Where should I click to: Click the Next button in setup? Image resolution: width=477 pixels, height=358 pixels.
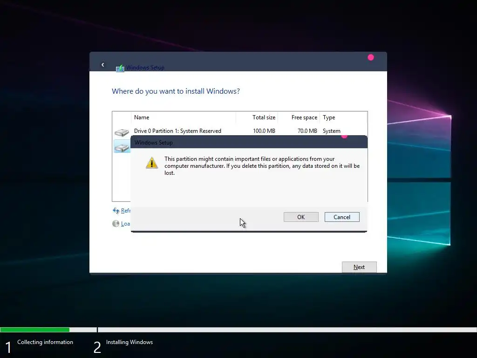click(x=359, y=267)
